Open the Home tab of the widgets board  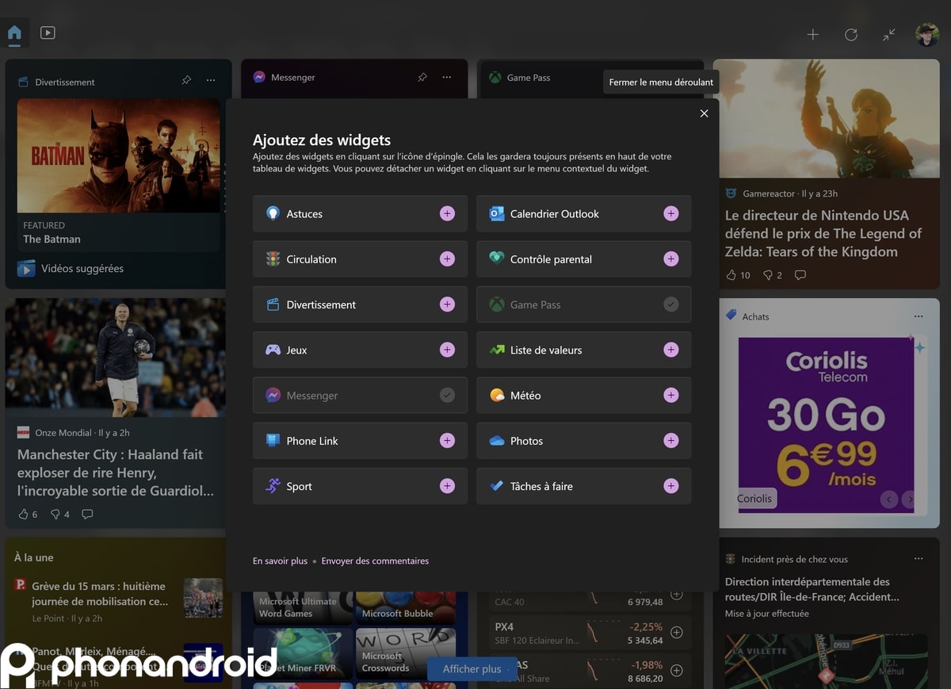coord(14,33)
